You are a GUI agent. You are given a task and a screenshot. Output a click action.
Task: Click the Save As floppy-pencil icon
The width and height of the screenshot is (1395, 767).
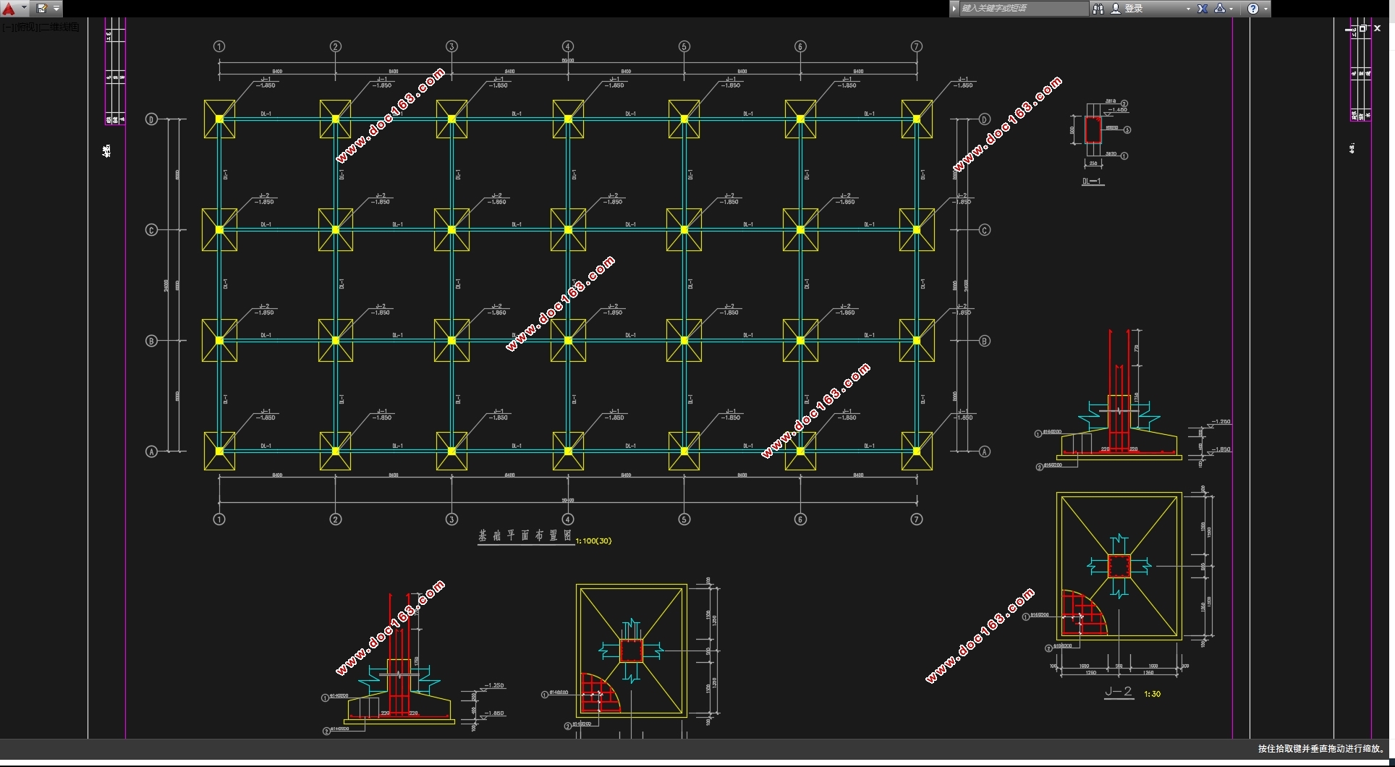(x=41, y=9)
